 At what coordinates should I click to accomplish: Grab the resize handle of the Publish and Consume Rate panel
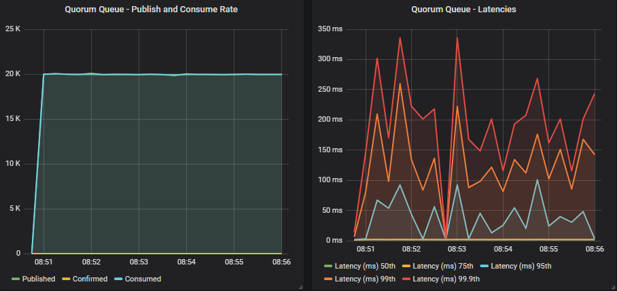pos(300,287)
